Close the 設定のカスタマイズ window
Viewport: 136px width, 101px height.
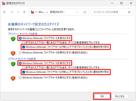[x=131, y=3]
